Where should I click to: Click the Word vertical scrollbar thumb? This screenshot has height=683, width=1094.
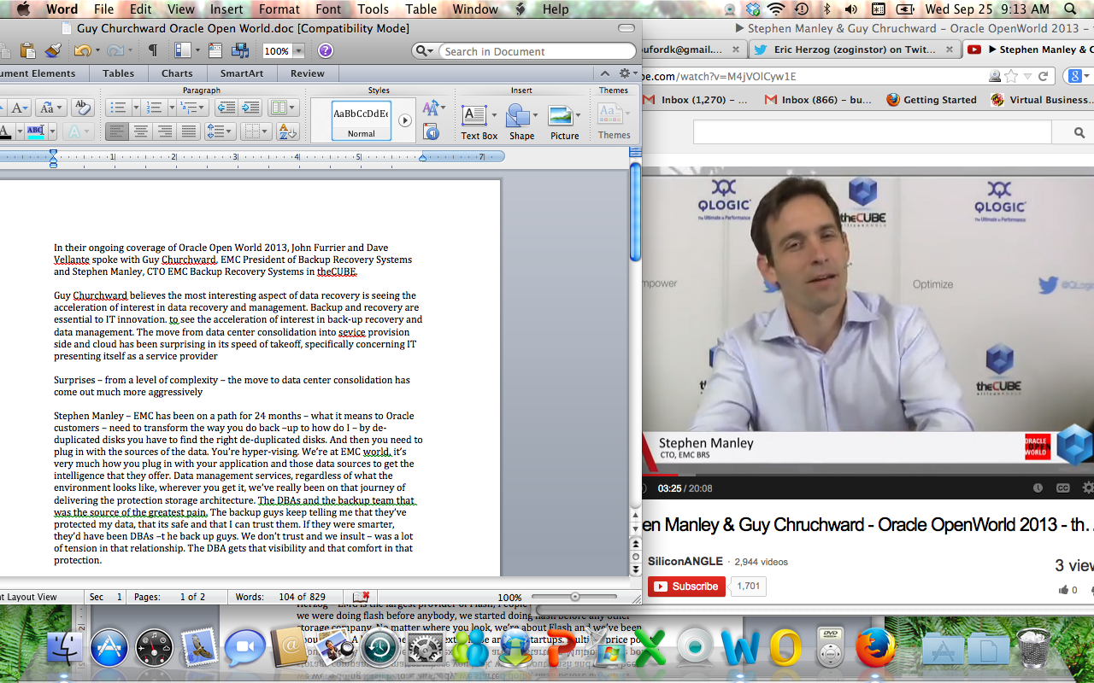635,212
